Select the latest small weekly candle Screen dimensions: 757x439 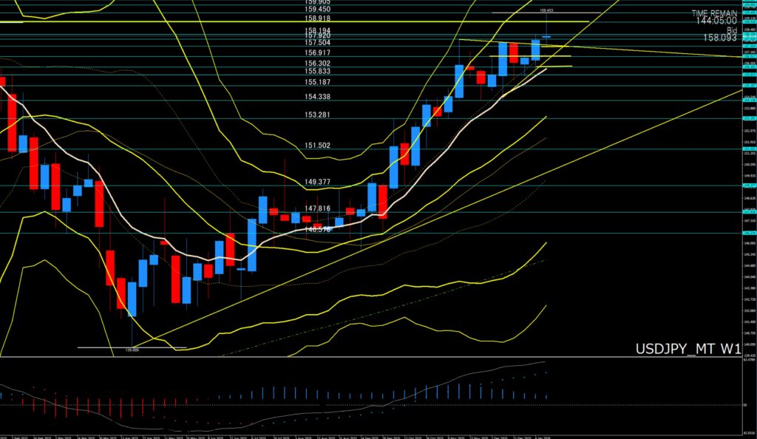(547, 36)
